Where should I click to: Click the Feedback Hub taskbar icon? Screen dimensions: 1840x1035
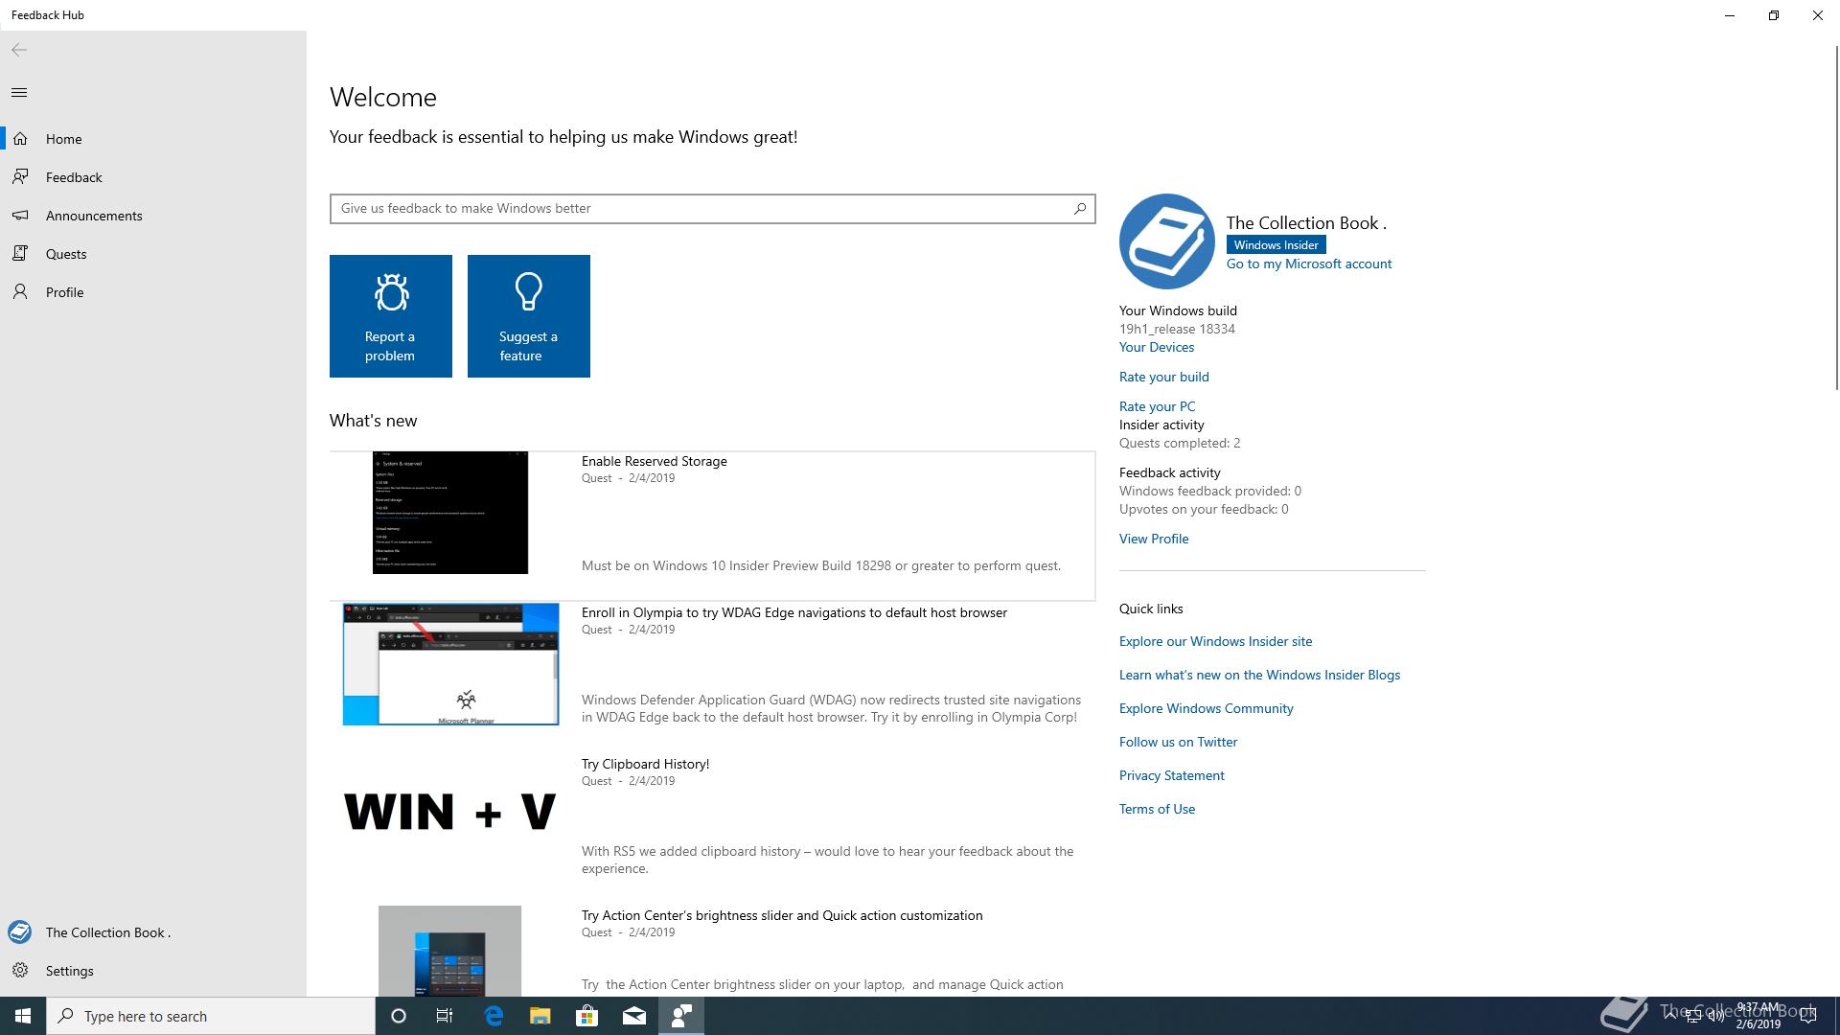681,1016
